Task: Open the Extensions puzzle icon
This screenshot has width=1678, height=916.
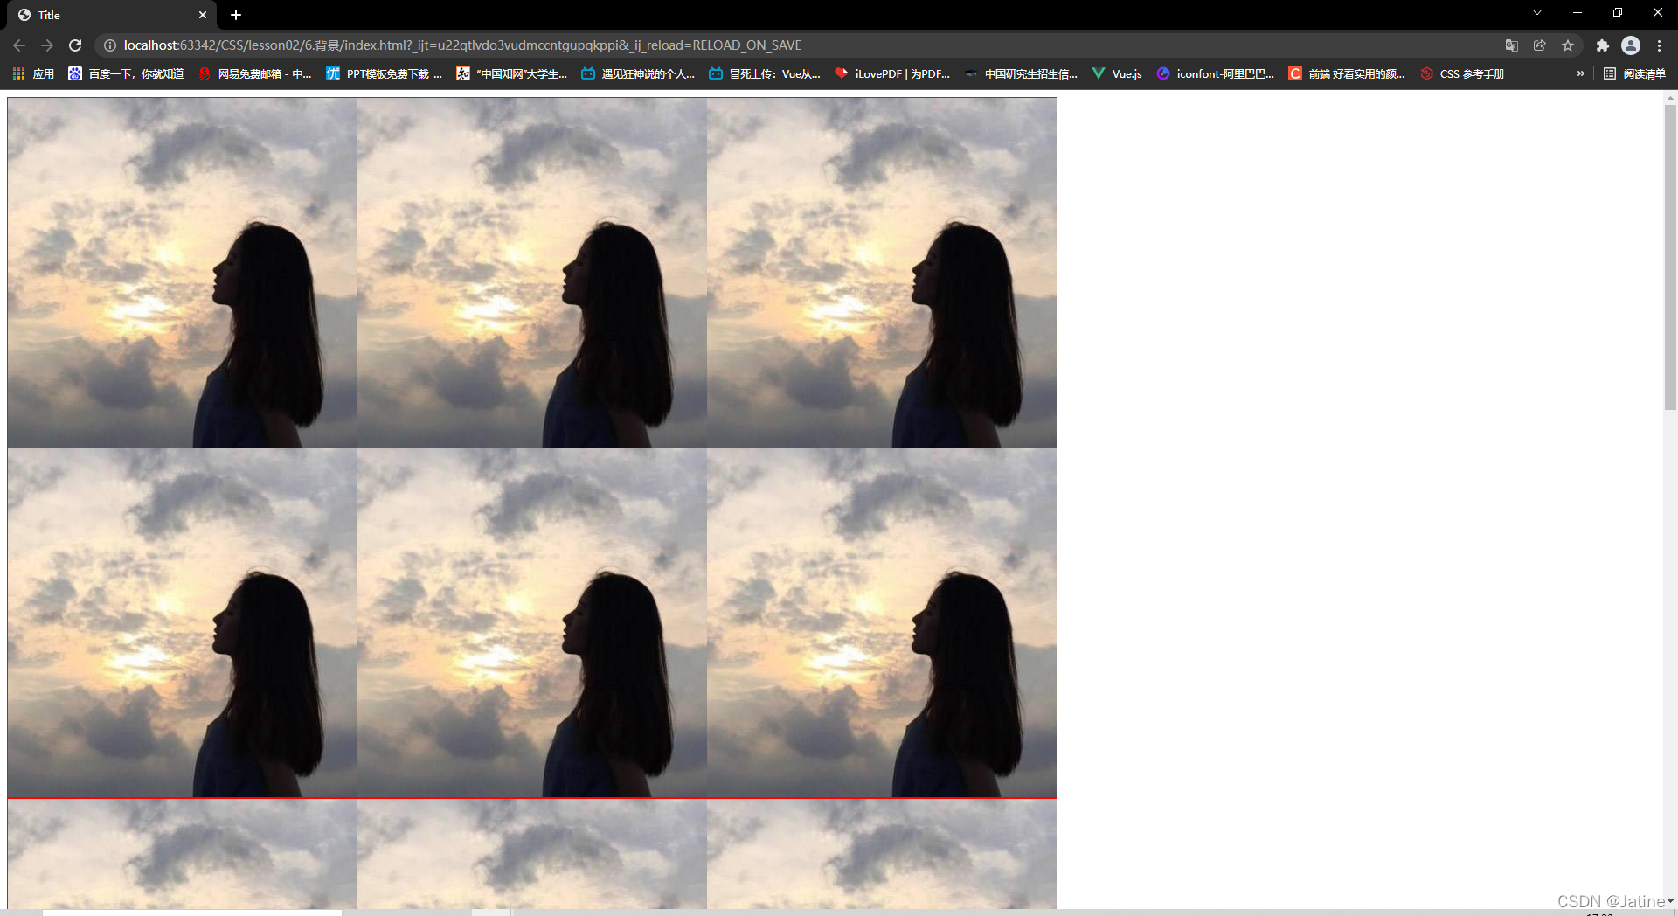Action: (1602, 45)
